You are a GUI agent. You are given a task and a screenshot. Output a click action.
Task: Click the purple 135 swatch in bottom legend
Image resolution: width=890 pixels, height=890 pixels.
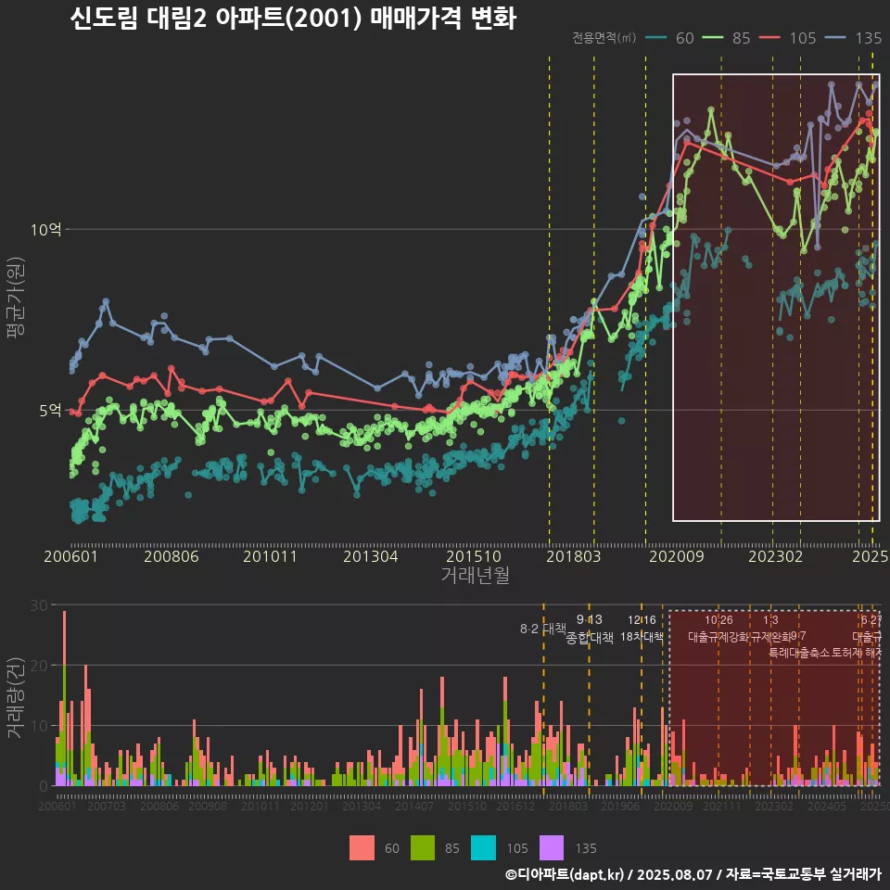coord(551,848)
